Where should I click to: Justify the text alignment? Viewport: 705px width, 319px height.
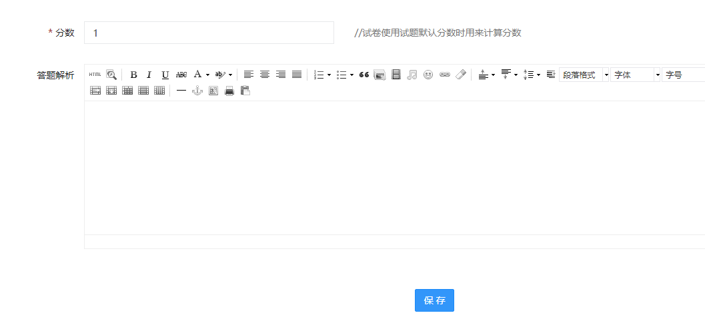(x=297, y=75)
